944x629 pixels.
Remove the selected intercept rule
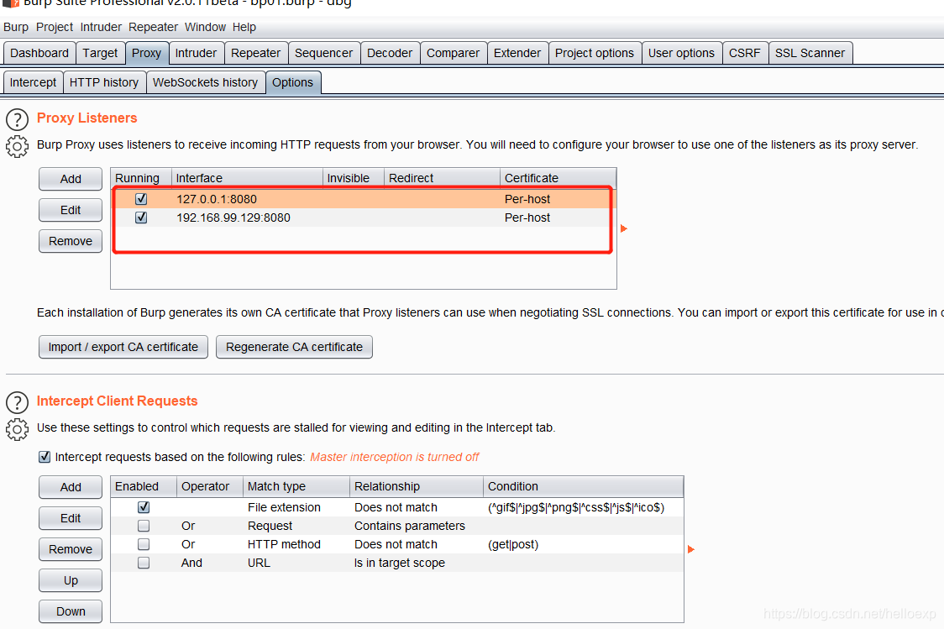pos(71,549)
